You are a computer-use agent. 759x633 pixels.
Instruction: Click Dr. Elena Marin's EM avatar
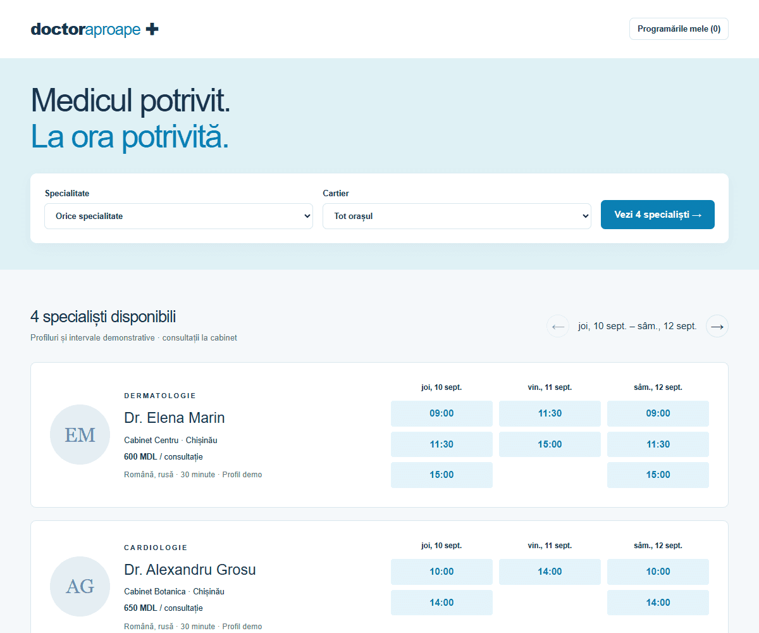[x=80, y=434]
